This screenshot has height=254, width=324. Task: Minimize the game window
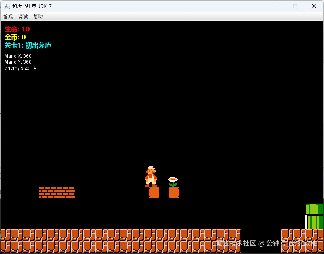tap(276, 6)
